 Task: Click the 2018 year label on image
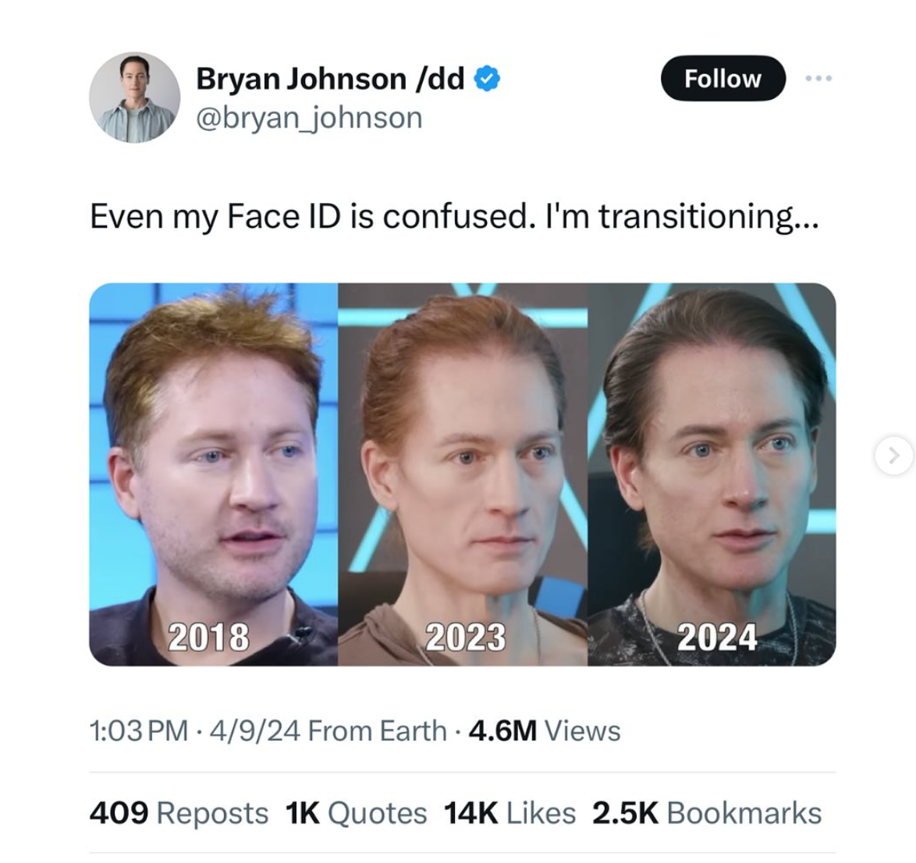[208, 637]
